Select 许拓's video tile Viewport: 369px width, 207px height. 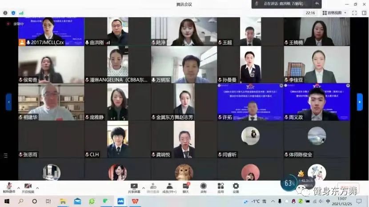tap(250, 102)
